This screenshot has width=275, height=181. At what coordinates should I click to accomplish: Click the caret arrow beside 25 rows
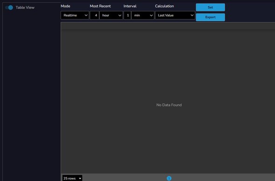80,178
